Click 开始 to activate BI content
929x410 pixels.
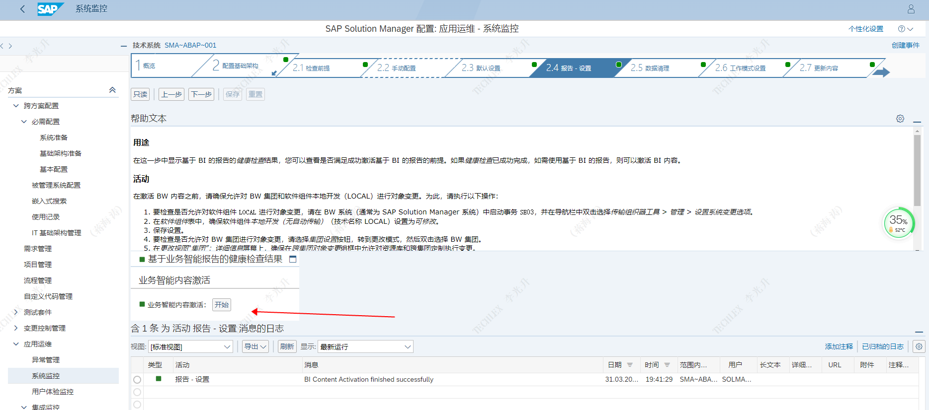pos(222,305)
